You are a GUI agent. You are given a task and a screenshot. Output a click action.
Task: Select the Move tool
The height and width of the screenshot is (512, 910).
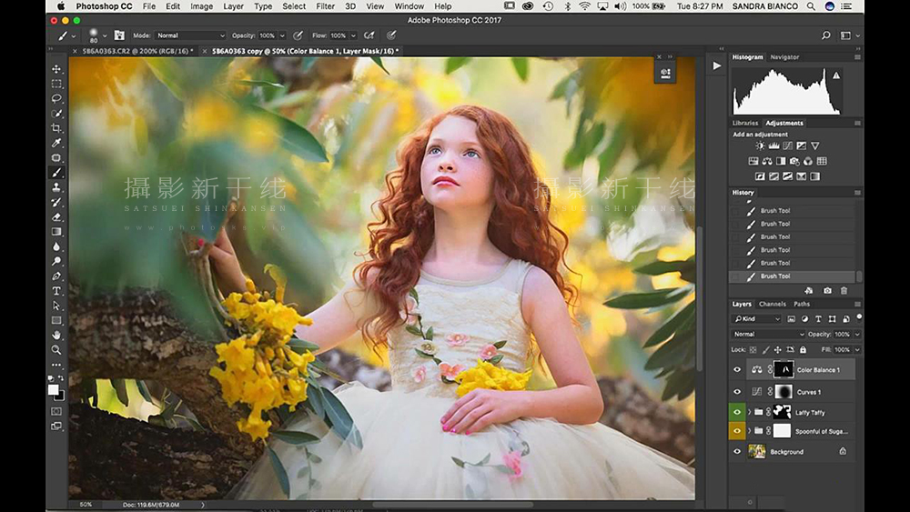[56, 69]
